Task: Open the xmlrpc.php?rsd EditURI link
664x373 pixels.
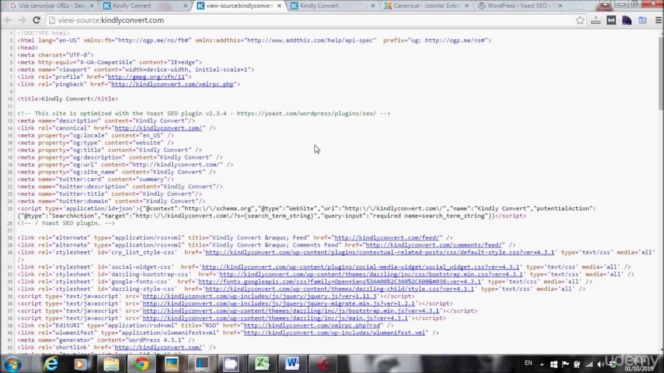Action: 312,325
